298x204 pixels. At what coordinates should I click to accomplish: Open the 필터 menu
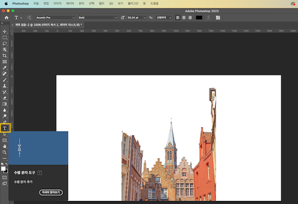pos(101,3)
